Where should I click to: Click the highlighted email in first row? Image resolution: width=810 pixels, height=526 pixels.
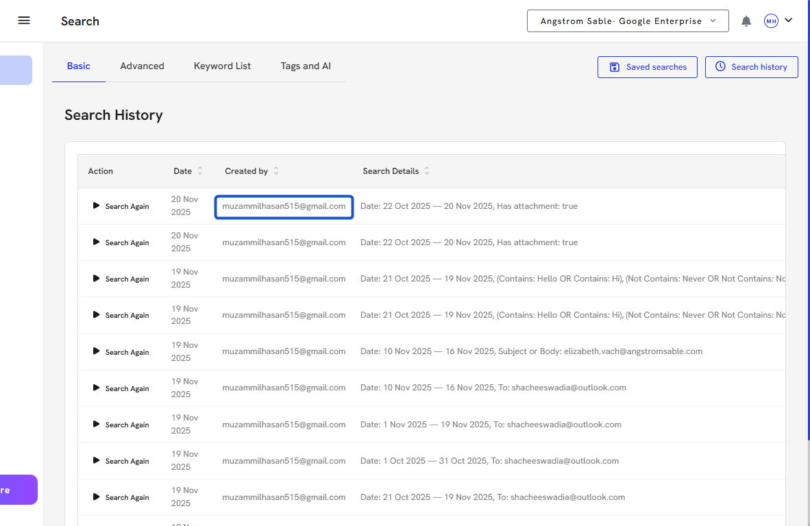tap(284, 206)
